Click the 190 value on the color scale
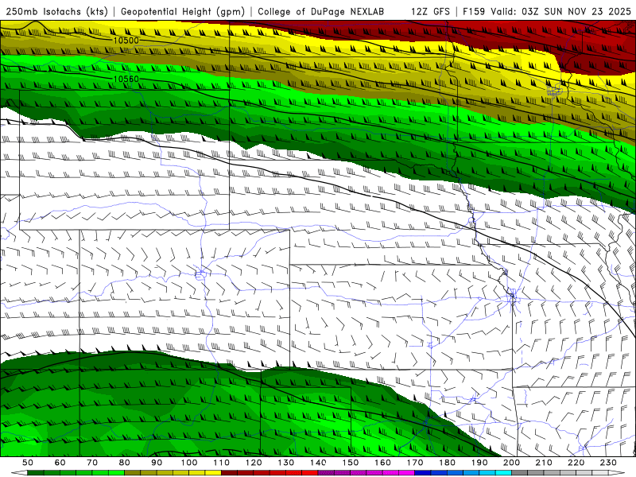636x477 pixels. coord(479,463)
